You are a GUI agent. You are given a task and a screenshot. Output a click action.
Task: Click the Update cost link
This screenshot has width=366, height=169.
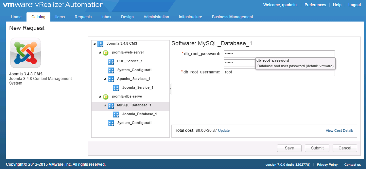click(x=224, y=131)
